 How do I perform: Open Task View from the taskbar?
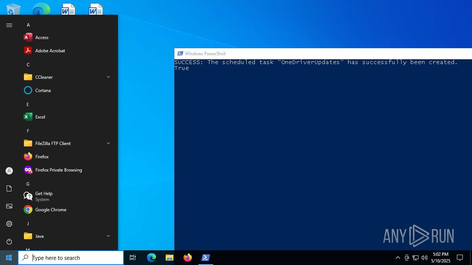133,258
